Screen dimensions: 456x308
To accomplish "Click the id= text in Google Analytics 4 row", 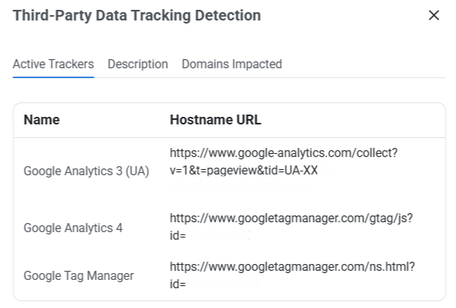I will 178,236.
